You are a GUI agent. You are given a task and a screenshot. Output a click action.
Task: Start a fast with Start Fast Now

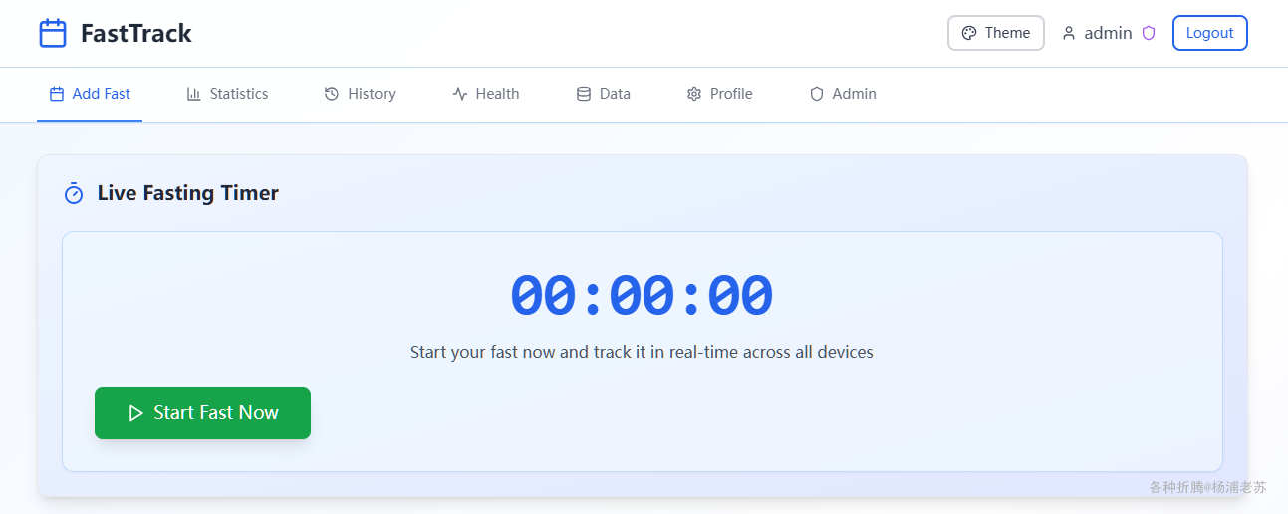202,413
